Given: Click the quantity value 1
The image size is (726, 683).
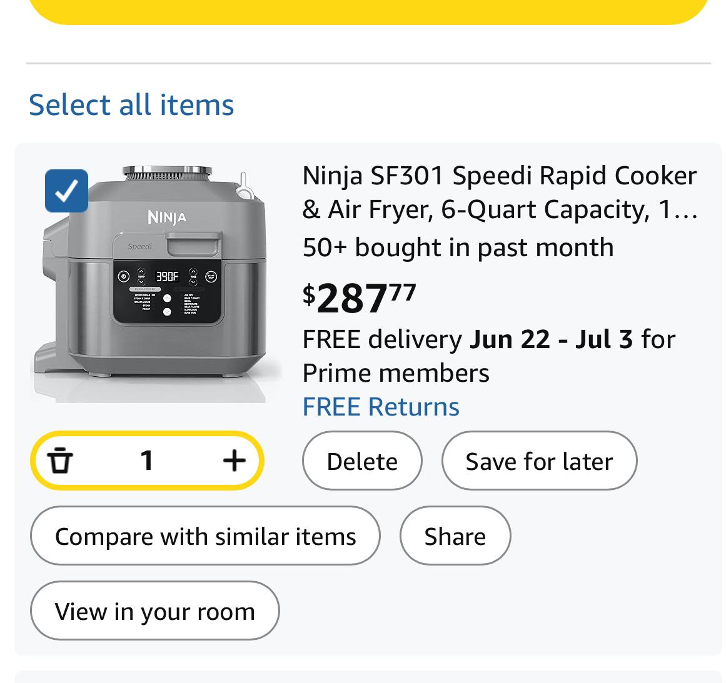Looking at the screenshot, I should coord(147,461).
